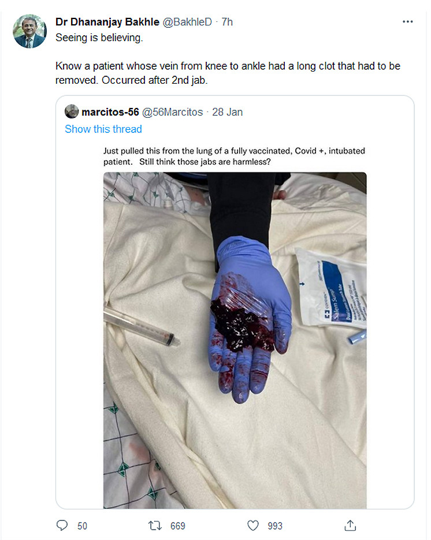Click the quoted tweet's "Just pulled this" caption
431x540 pixels.
pyautogui.click(x=234, y=156)
